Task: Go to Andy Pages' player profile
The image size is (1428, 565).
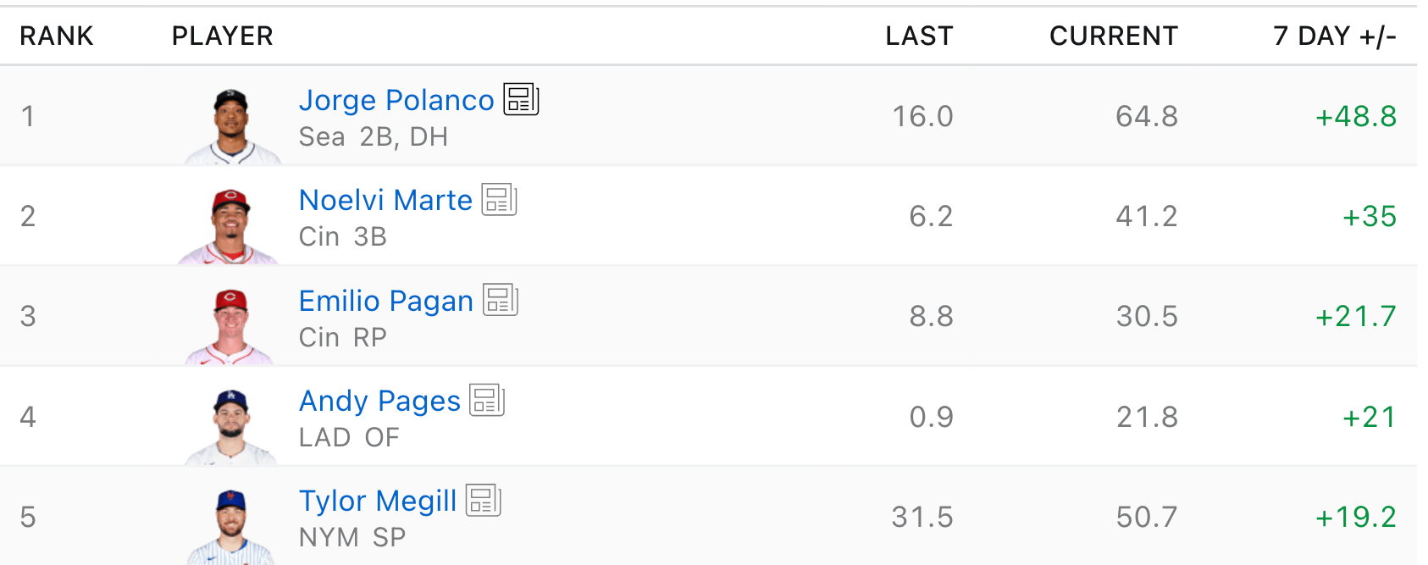Action: (x=379, y=401)
